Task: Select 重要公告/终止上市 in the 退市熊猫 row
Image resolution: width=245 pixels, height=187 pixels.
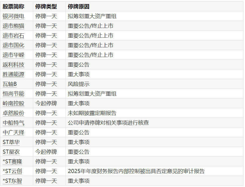Action: [x=91, y=26]
